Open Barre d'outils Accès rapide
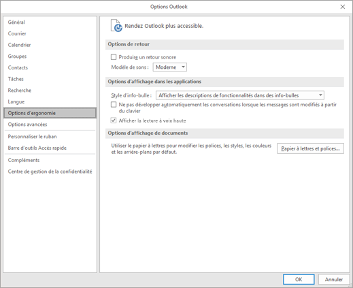The image size is (353, 288). (x=50, y=148)
